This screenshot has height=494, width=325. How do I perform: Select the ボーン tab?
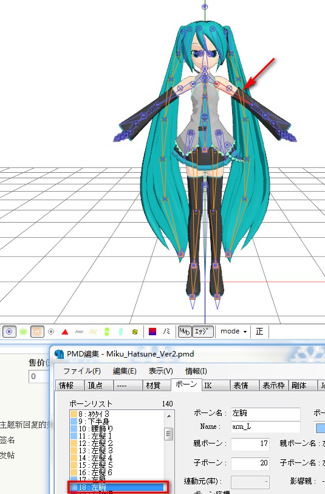point(186,384)
